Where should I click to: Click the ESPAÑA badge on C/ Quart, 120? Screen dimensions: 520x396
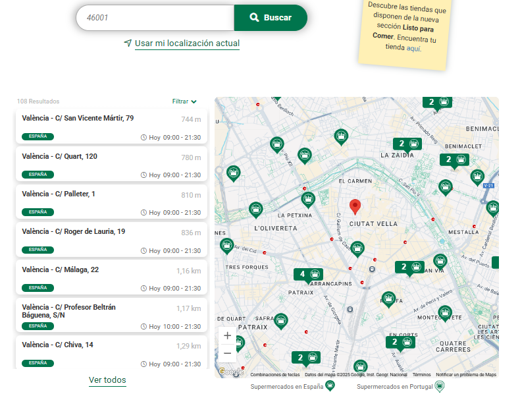pyautogui.click(x=38, y=175)
